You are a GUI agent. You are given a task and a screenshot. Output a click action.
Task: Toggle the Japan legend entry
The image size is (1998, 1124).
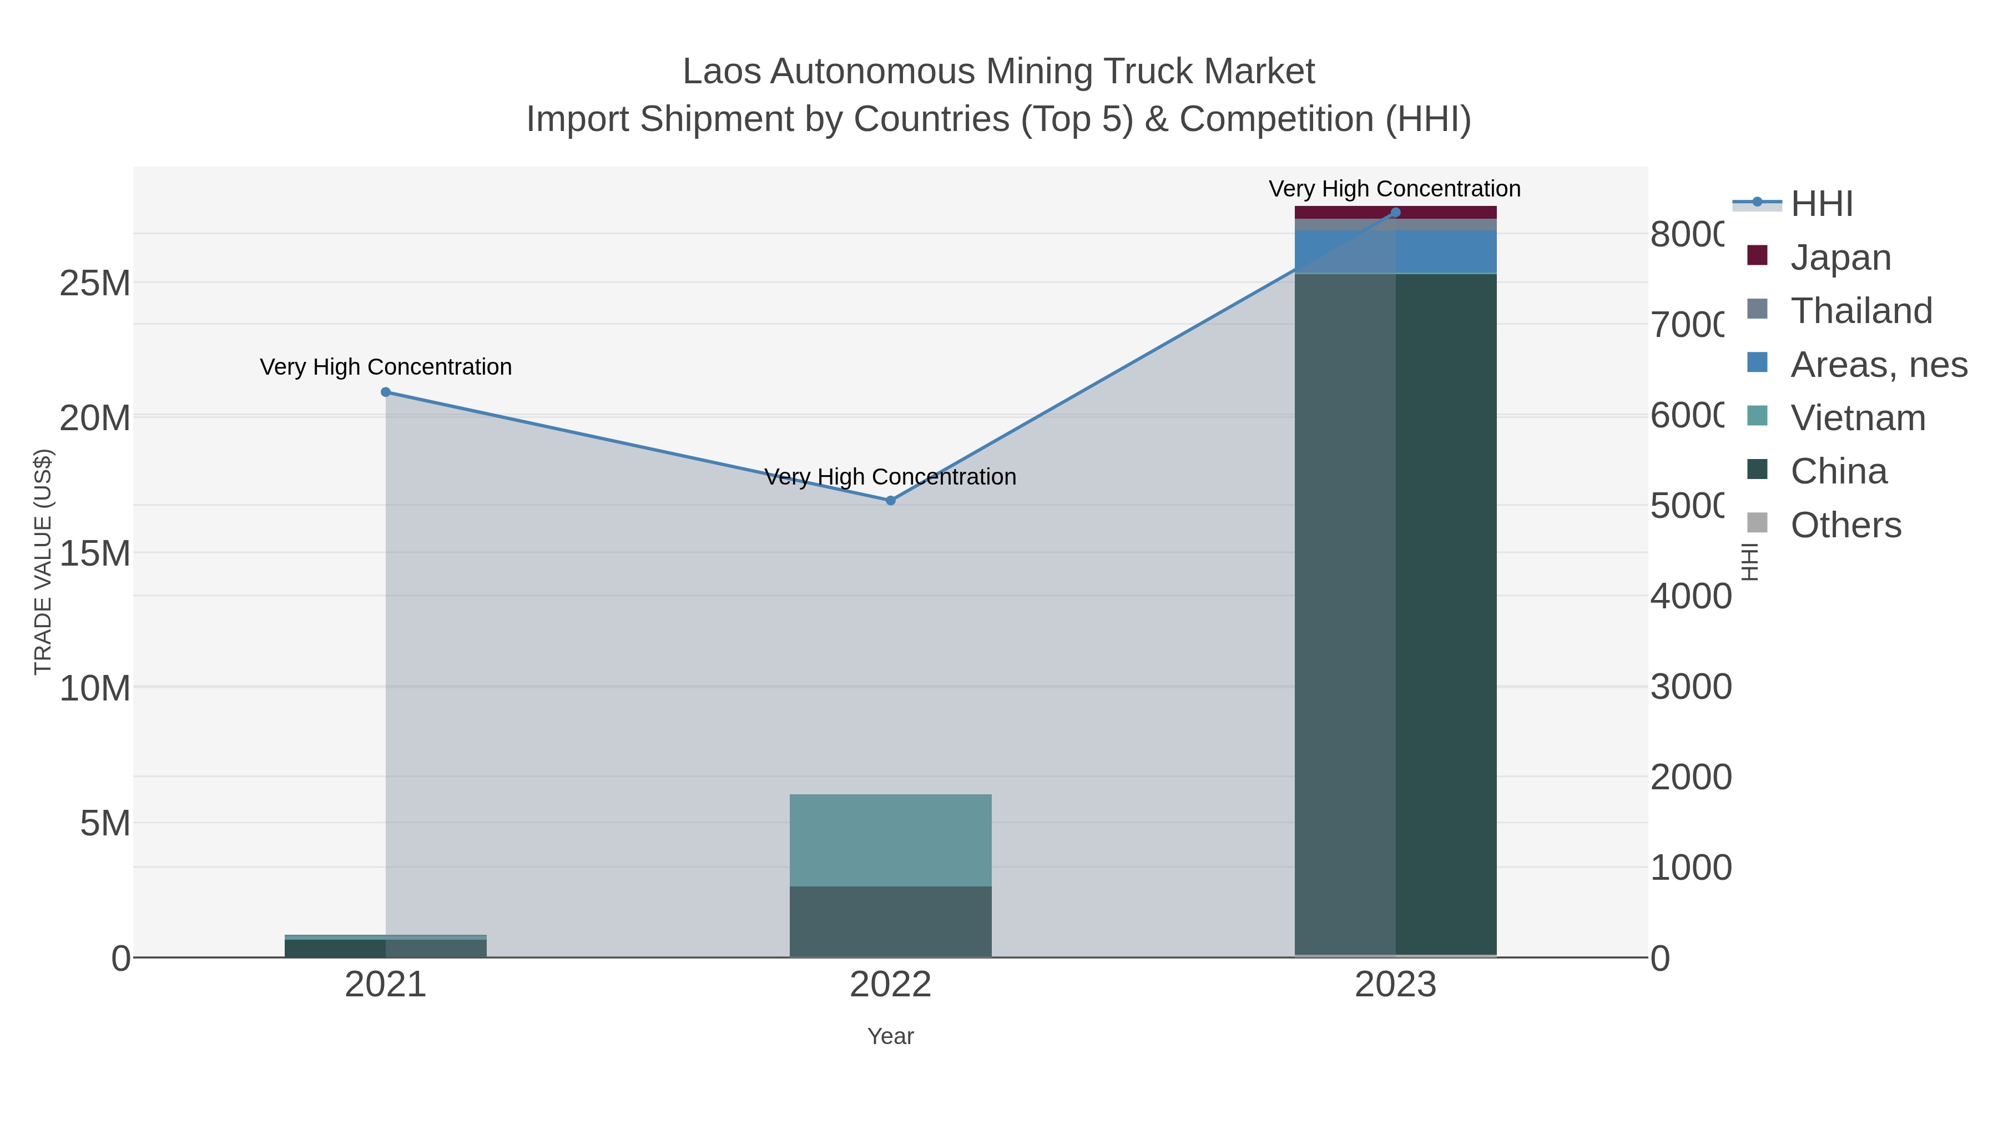[1819, 257]
